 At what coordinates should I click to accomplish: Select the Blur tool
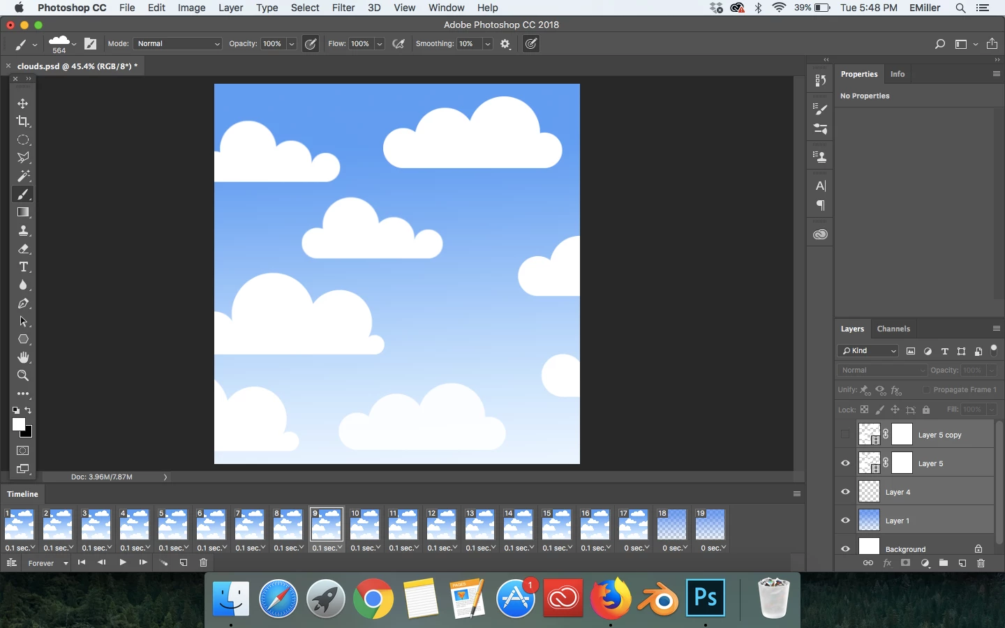(x=23, y=285)
